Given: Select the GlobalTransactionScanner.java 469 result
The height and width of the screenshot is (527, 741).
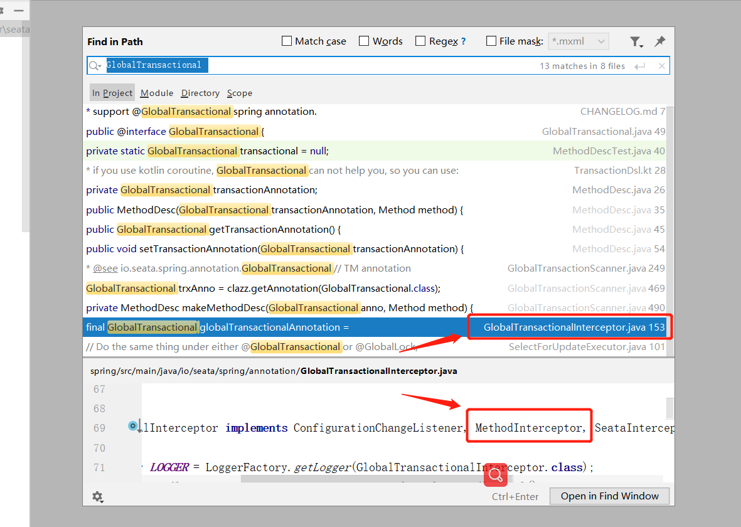Looking at the screenshot, I should click(375, 289).
